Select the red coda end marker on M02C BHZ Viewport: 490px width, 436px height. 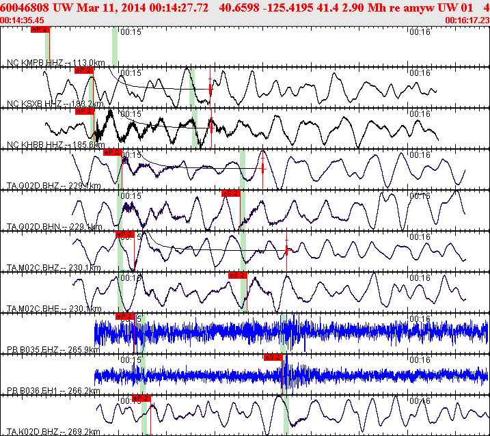[287, 249]
